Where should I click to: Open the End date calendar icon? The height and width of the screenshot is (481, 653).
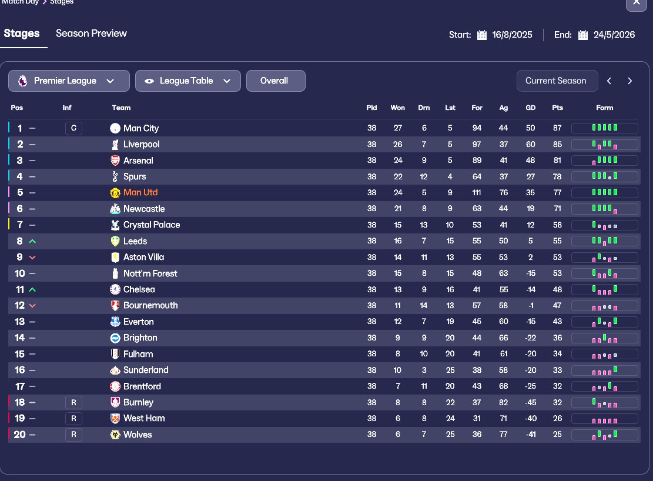pos(583,35)
